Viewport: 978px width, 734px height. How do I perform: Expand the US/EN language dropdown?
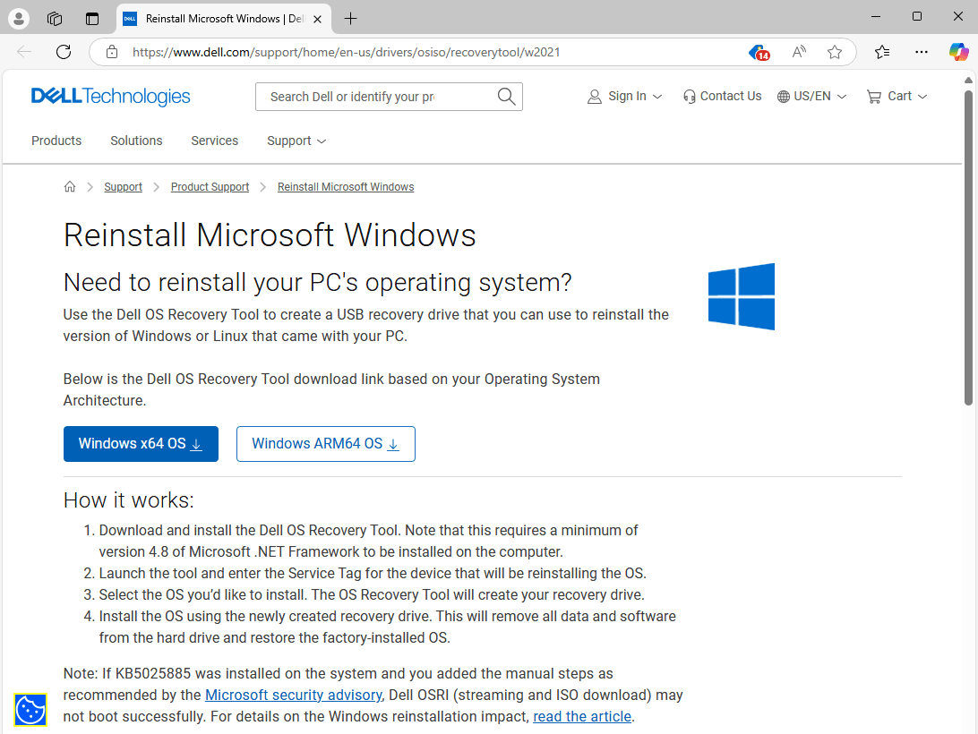point(811,96)
